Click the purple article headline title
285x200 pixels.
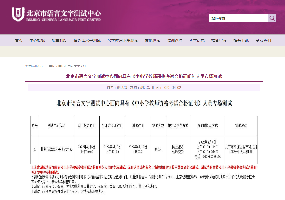coord(144,76)
